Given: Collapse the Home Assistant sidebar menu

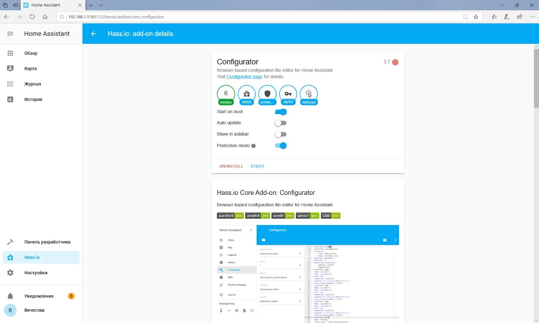Looking at the screenshot, I should 10,34.
